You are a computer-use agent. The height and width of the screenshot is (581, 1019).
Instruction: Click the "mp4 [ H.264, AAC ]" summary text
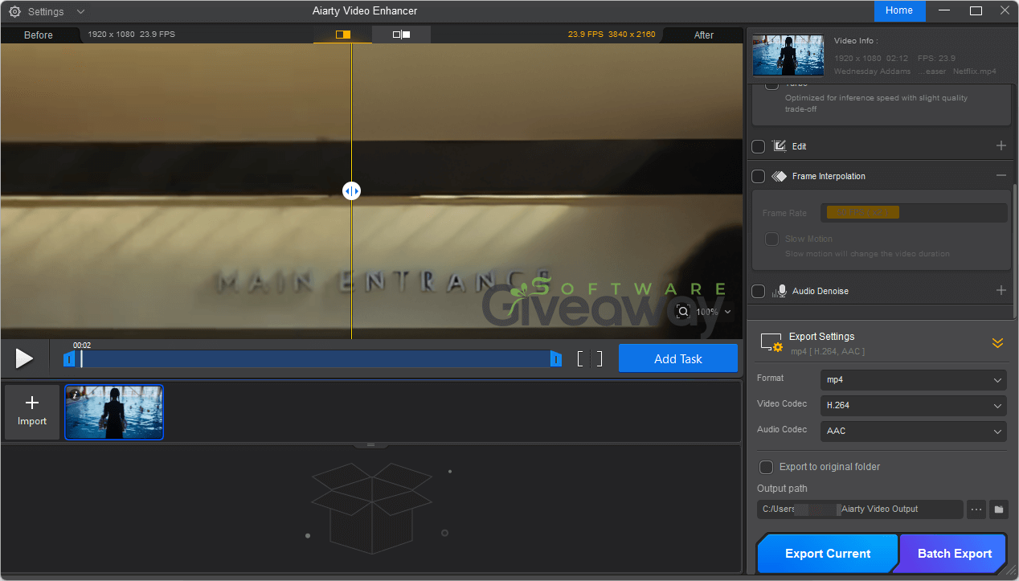[827, 351]
